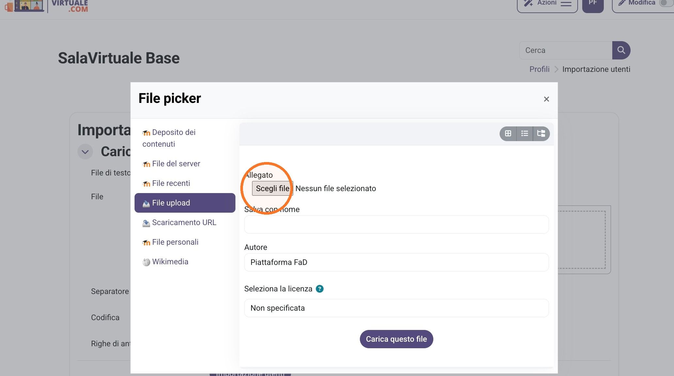Open the Non specificata license dropdown
The image size is (674, 376).
396,308
